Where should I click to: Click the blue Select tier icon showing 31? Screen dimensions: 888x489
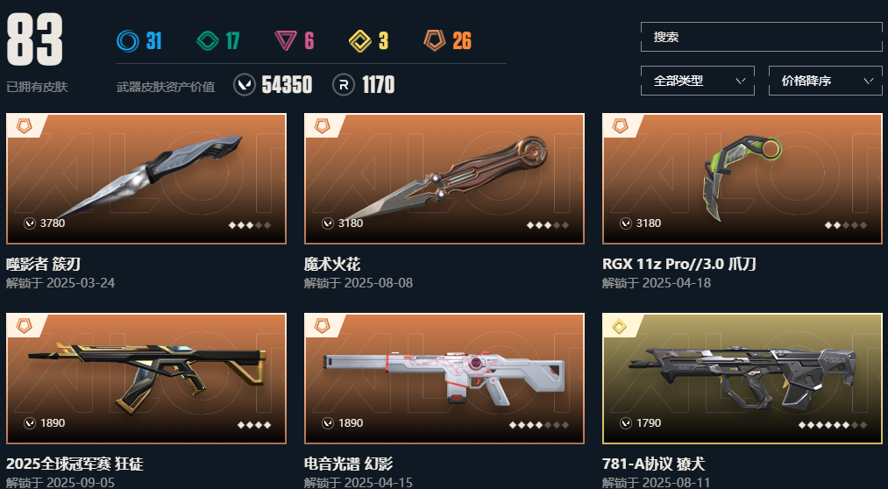click(128, 40)
